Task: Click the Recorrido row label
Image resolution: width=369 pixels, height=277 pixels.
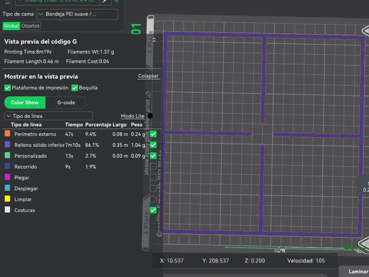Action: pyautogui.click(x=25, y=167)
